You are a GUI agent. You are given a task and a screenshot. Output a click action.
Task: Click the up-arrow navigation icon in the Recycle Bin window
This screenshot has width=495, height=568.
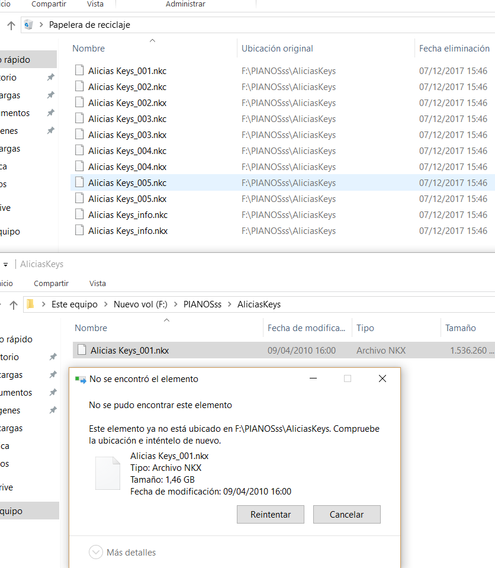click(10, 25)
